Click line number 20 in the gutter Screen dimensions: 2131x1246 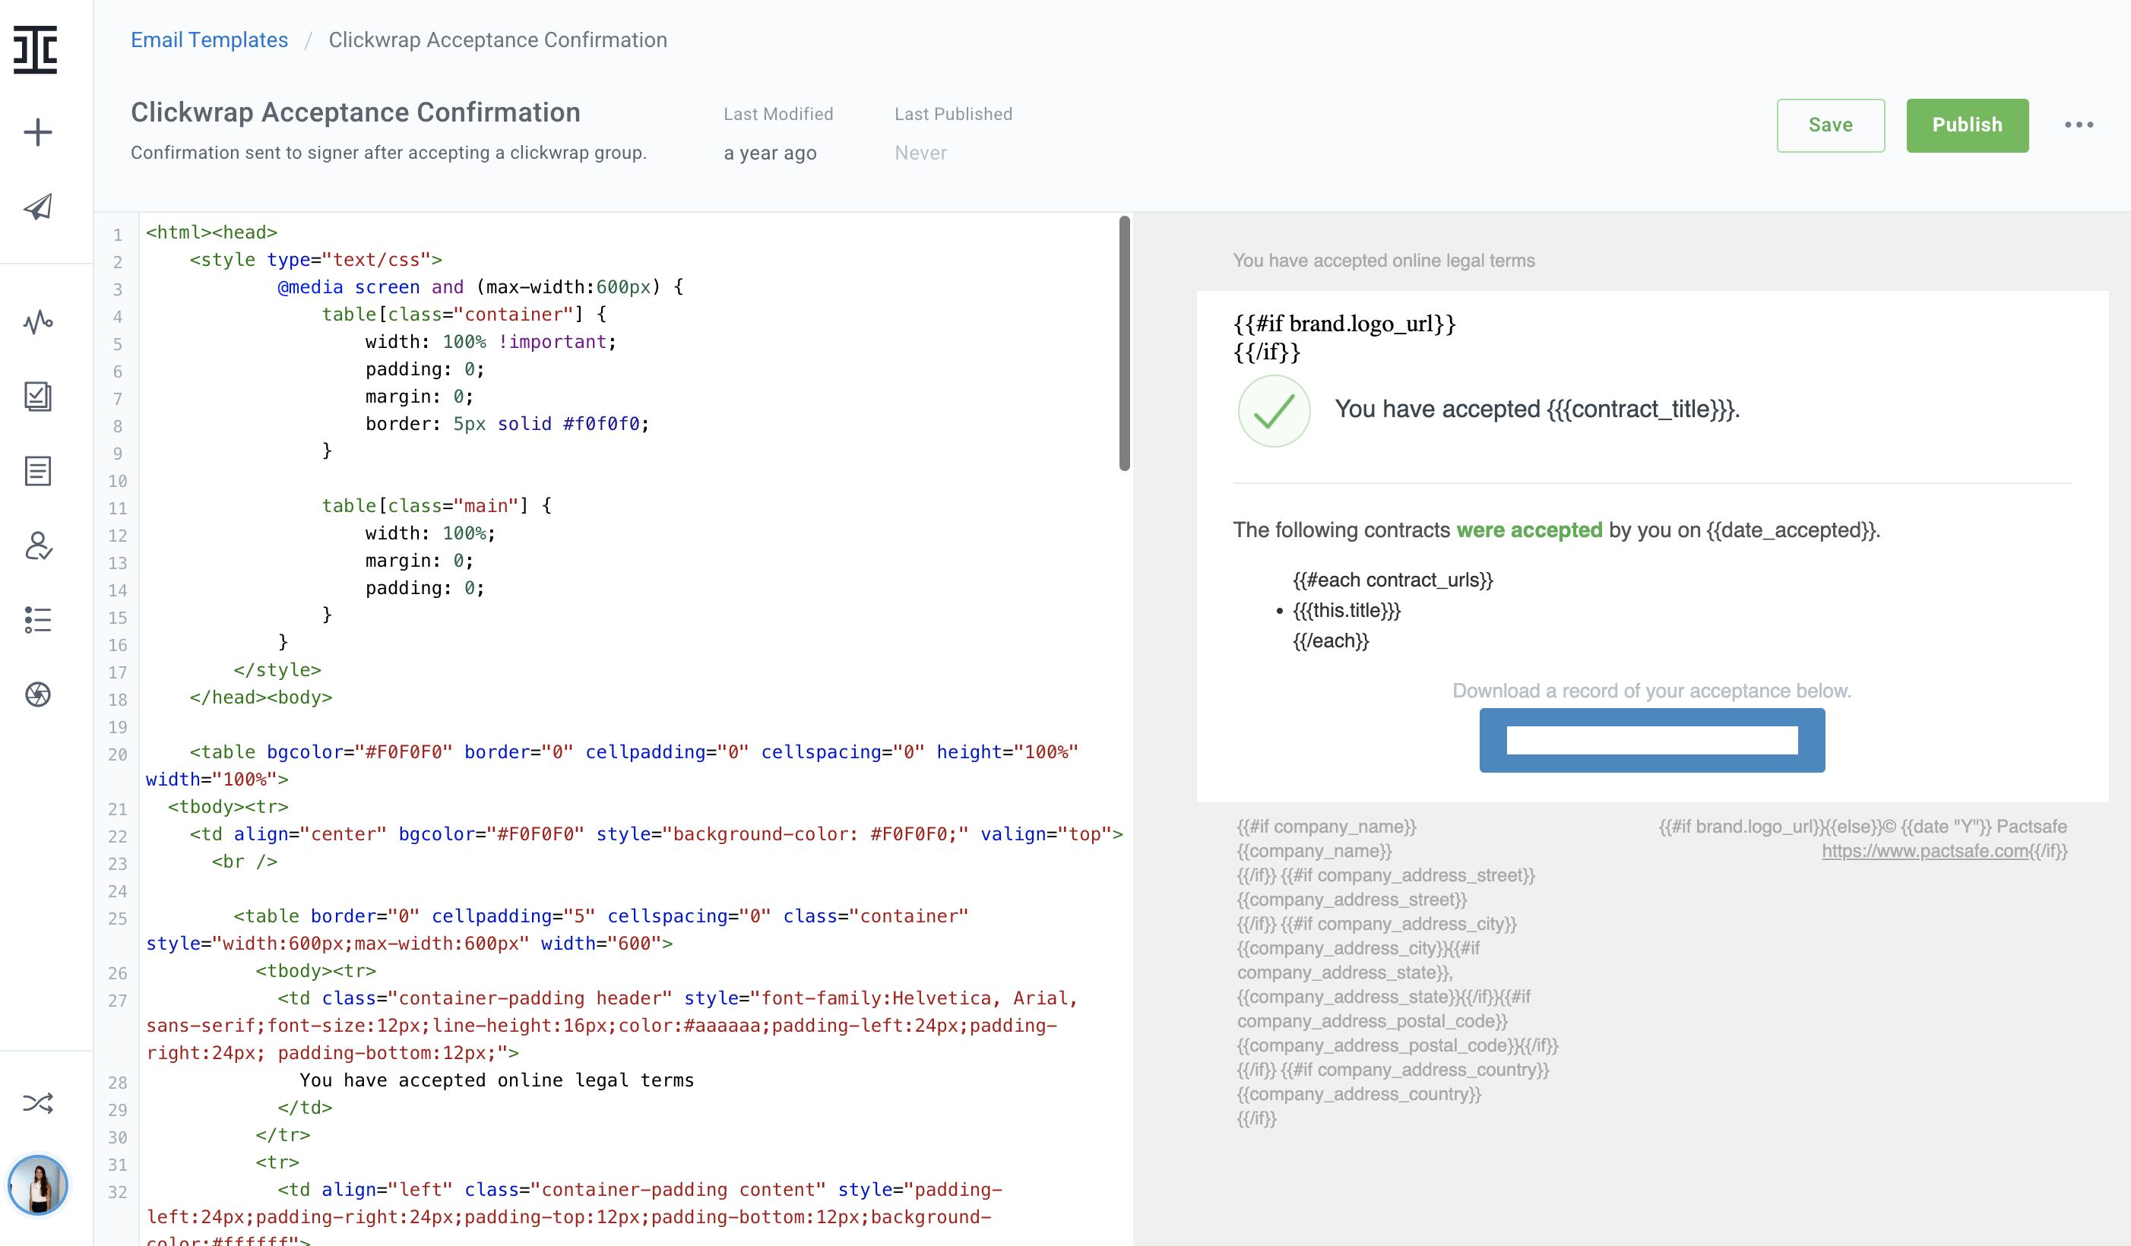point(118,754)
